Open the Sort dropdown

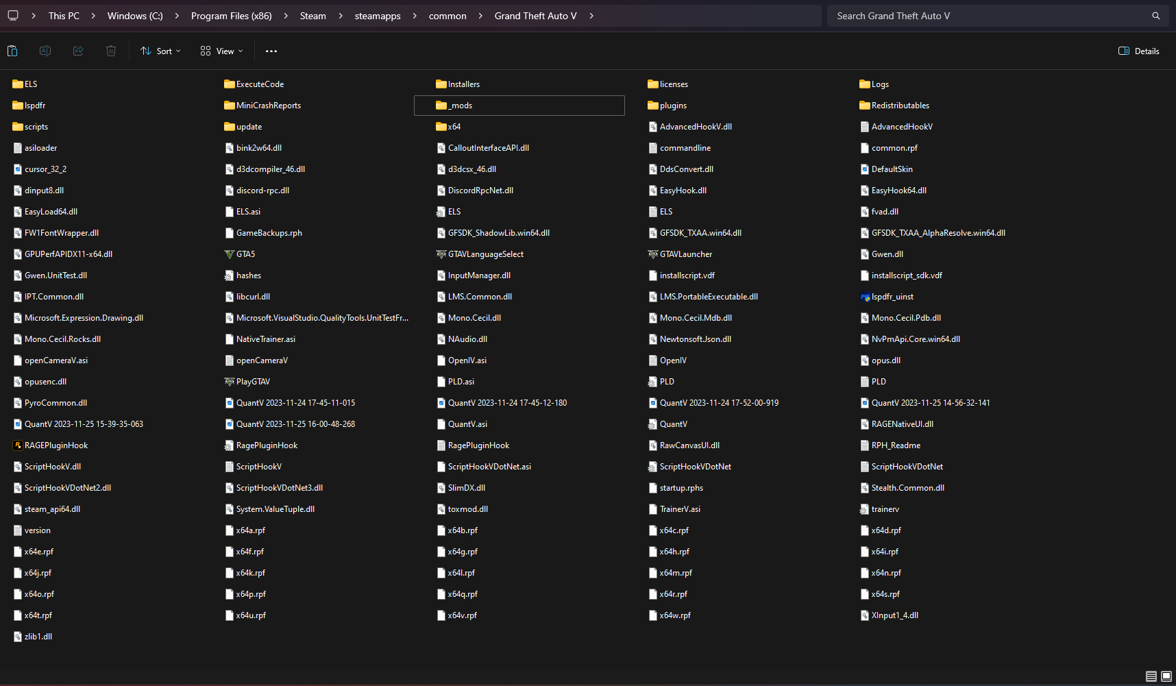tap(161, 51)
